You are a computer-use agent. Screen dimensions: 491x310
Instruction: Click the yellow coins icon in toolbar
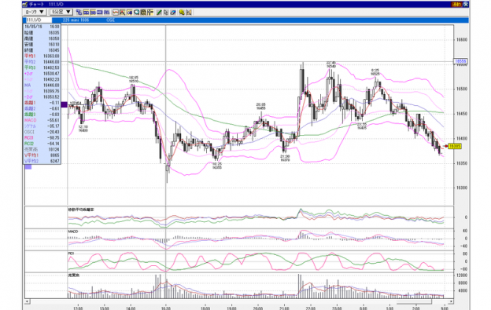click(x=182, y=13)
